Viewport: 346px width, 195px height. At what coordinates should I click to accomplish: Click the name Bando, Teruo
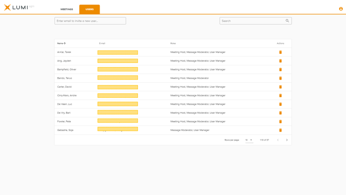point(64,78)
